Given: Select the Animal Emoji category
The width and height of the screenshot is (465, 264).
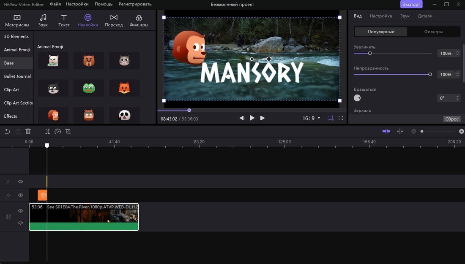Looking at the screenshot, I should pyautogui.click(x=16, y=50).
